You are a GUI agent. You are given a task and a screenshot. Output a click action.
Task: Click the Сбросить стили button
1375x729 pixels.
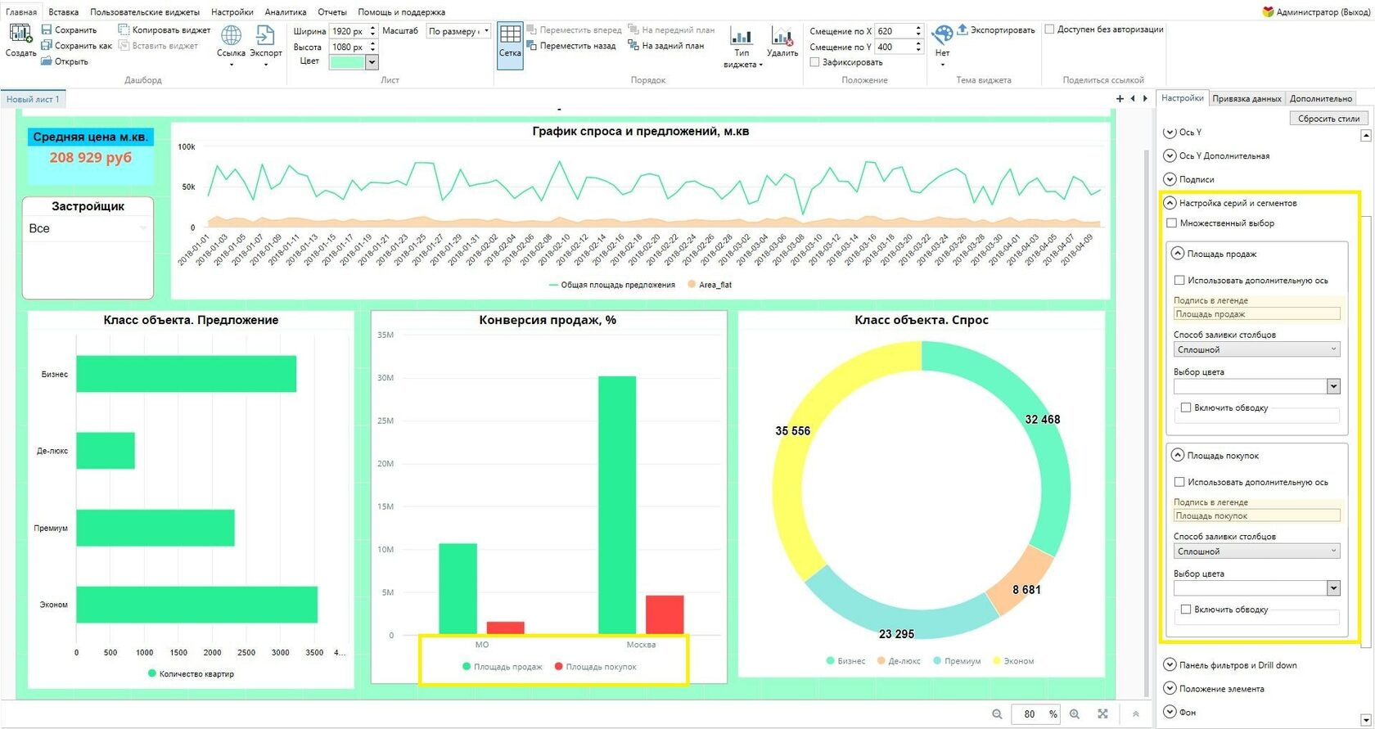click(1328, 119)
